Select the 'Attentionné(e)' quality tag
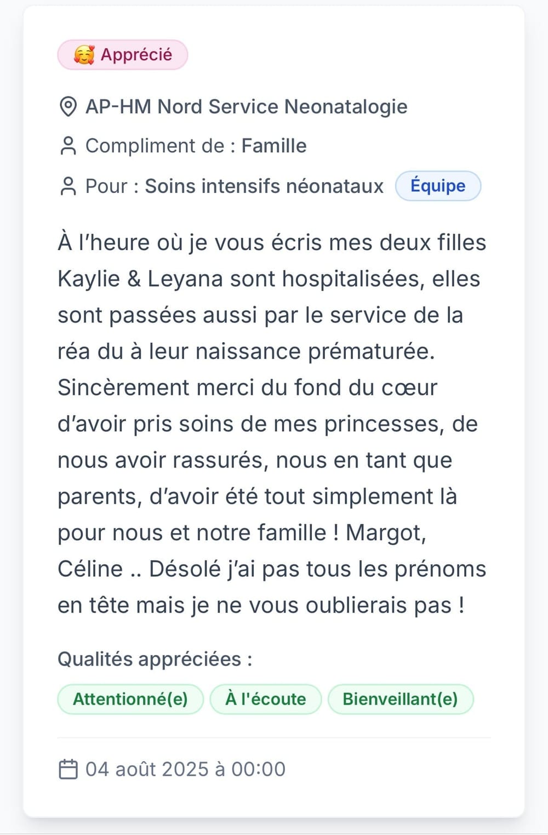548x835 pixels. 130,699
